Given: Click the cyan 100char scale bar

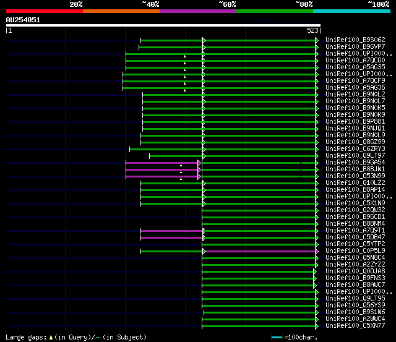Looking at the screenshot, I should click(x=277, y=337).
